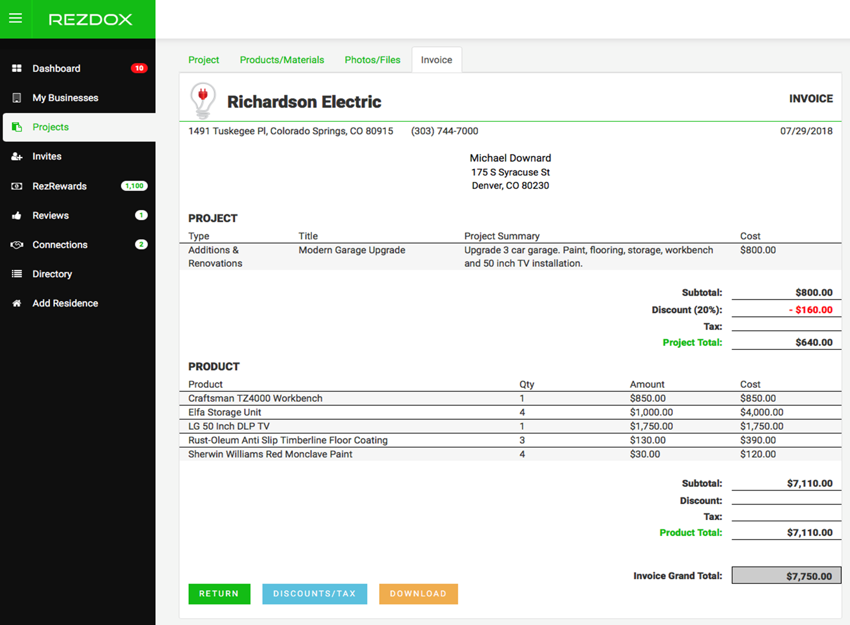Click Additions & Renovations project type
The image size is (850, 625).
215,257
